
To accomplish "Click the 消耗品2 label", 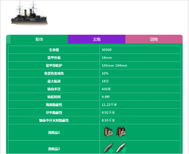I will pyautogui.click(x=54, y=149).
